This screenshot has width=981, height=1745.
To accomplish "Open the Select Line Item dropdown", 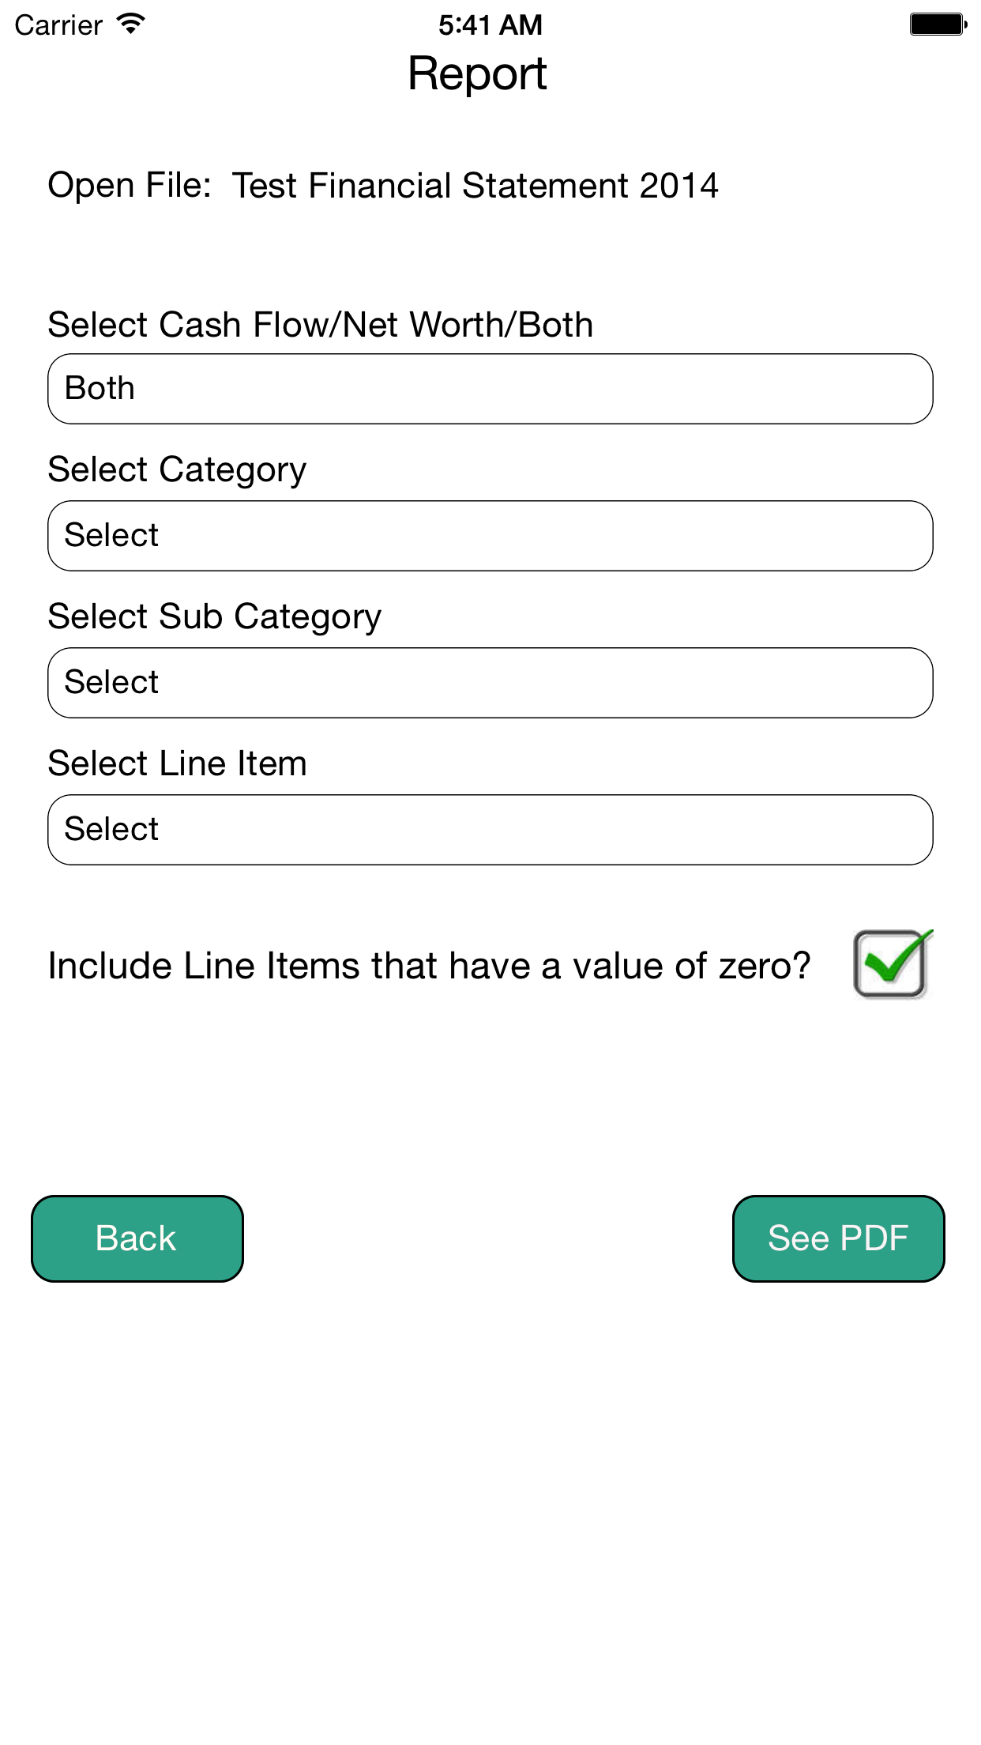I will [x=490, y=828].
